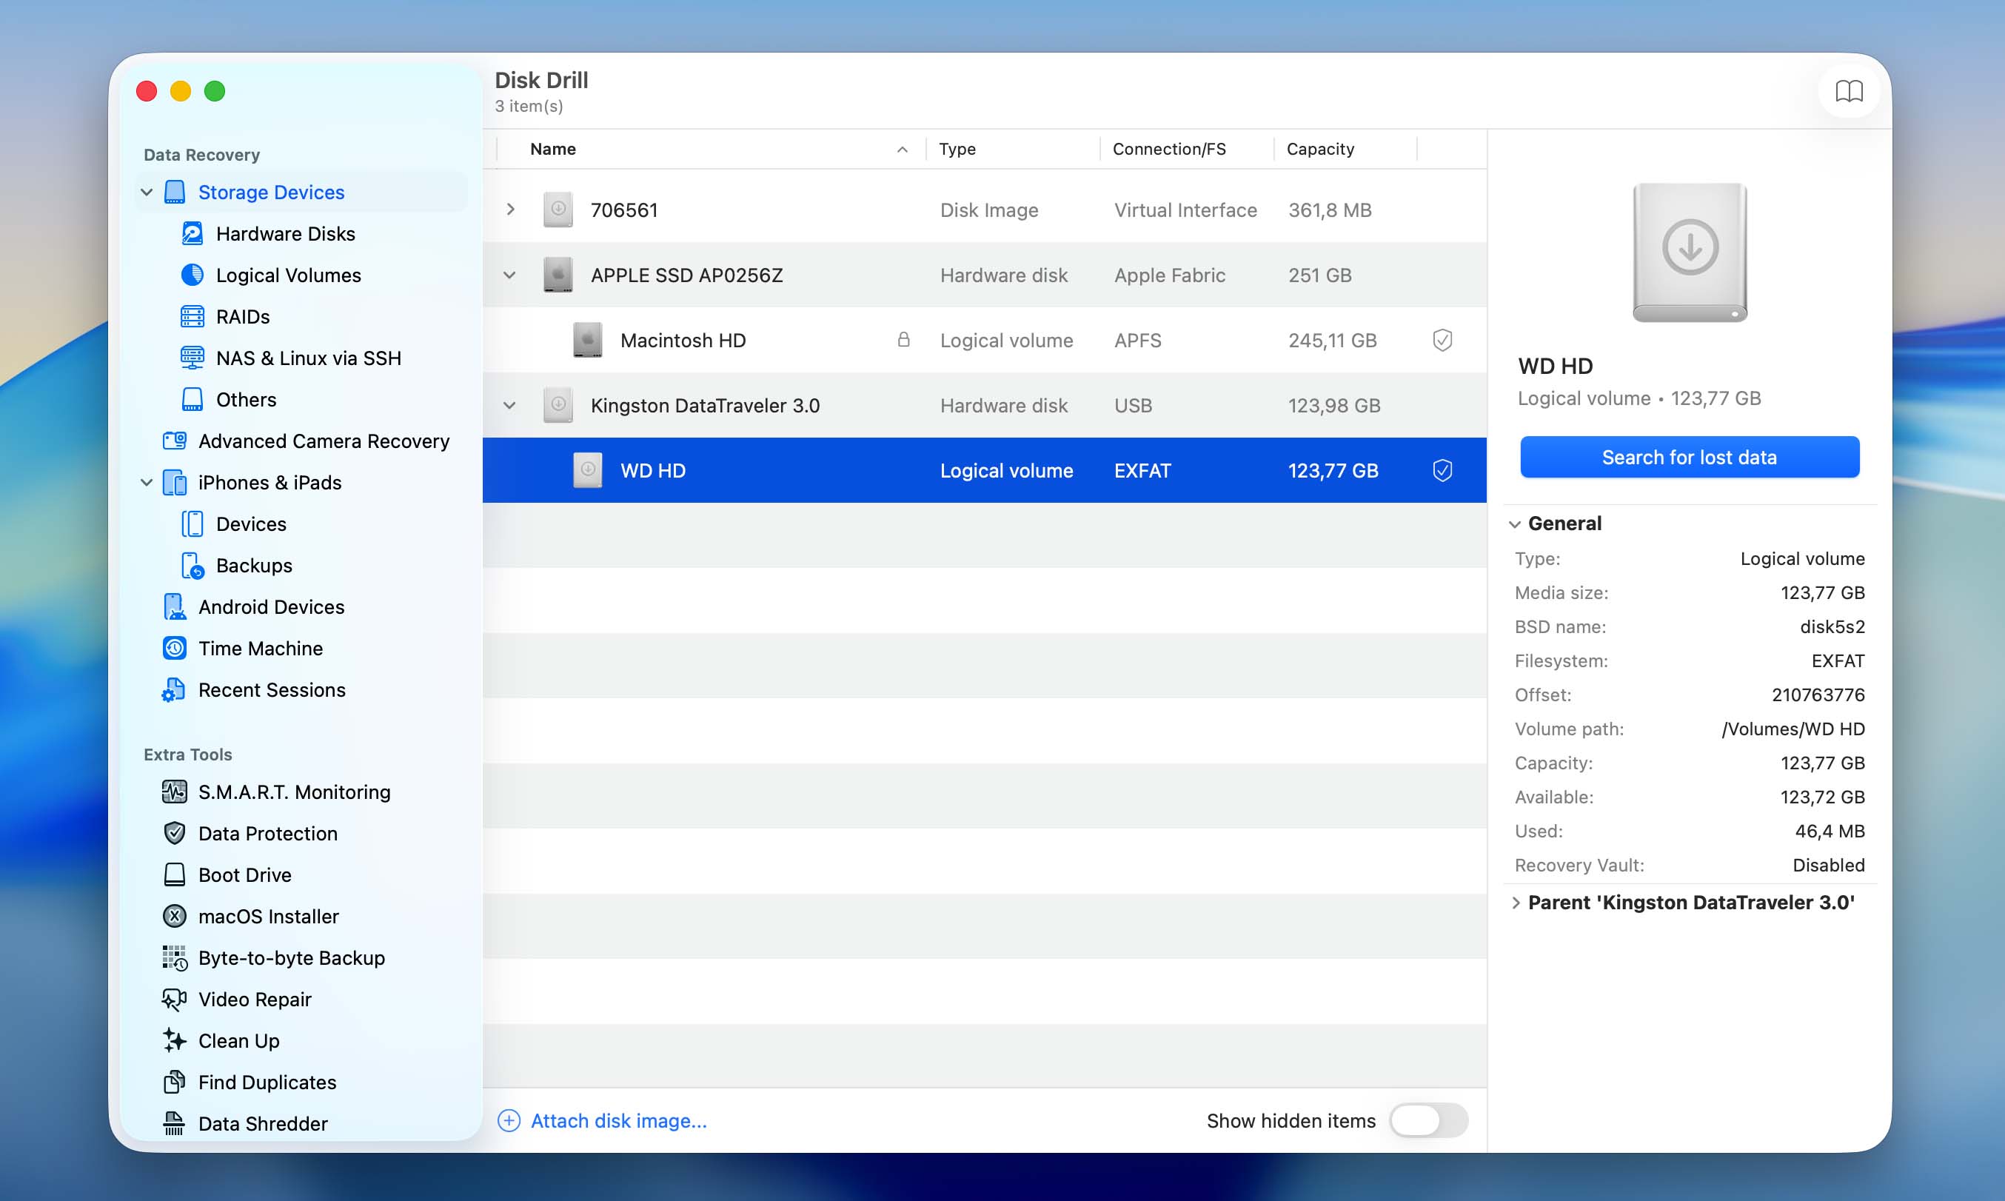The image size is (2005, 1201).
Task: Click the plus icon for Attach disk image
Action: pyautogui.click(x=508, y=1120)
